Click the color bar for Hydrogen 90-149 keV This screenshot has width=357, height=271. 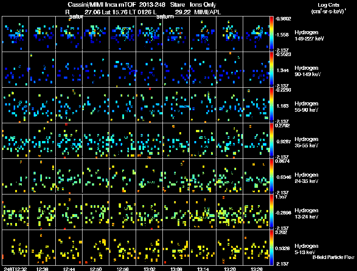click(x=272, y=69)
